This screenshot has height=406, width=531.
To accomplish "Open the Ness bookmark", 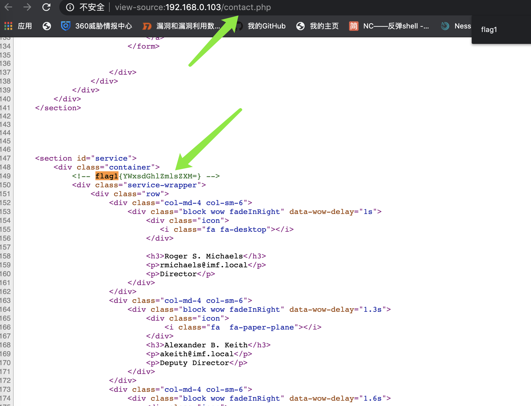I will point(456,26).
